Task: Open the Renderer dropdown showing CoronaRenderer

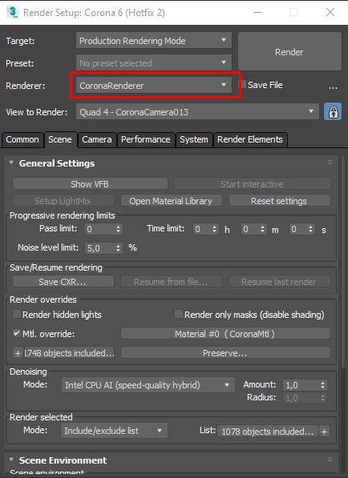Action: 153,86
